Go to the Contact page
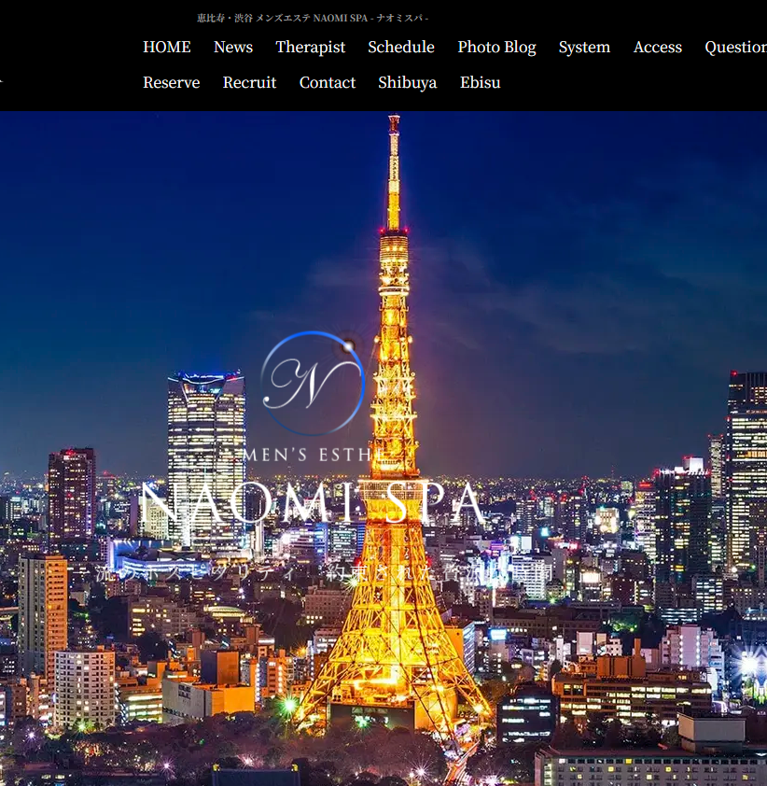Image resolution: width=767 pixels, height=786 pixels. click(328, 82)
